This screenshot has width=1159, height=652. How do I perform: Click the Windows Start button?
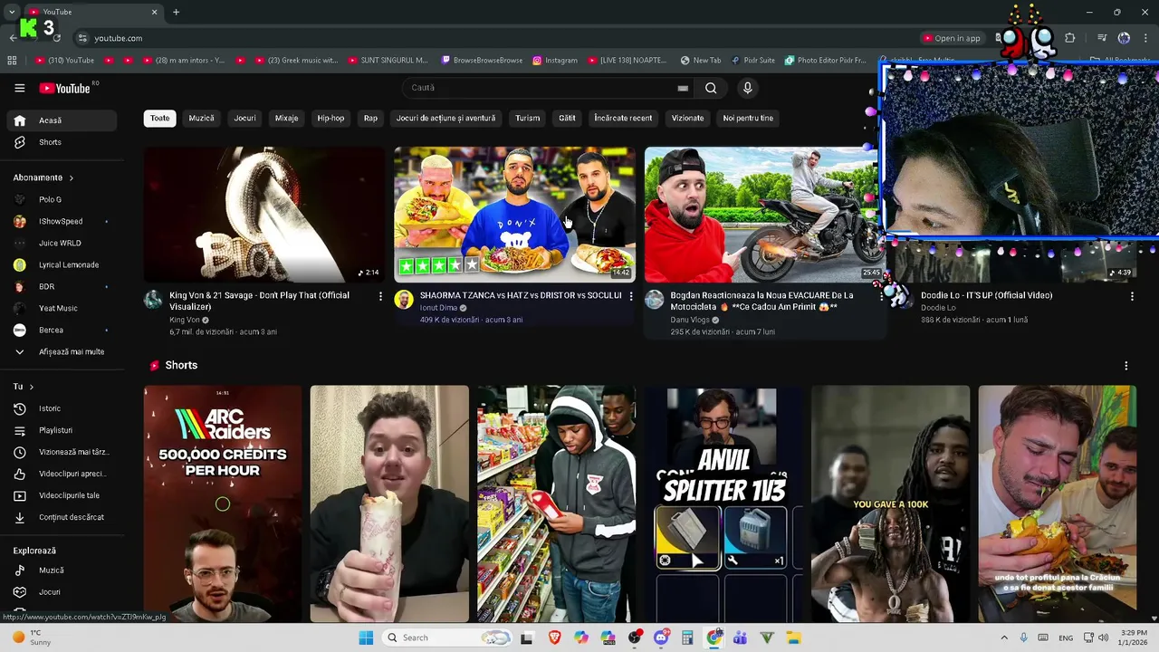366,638
